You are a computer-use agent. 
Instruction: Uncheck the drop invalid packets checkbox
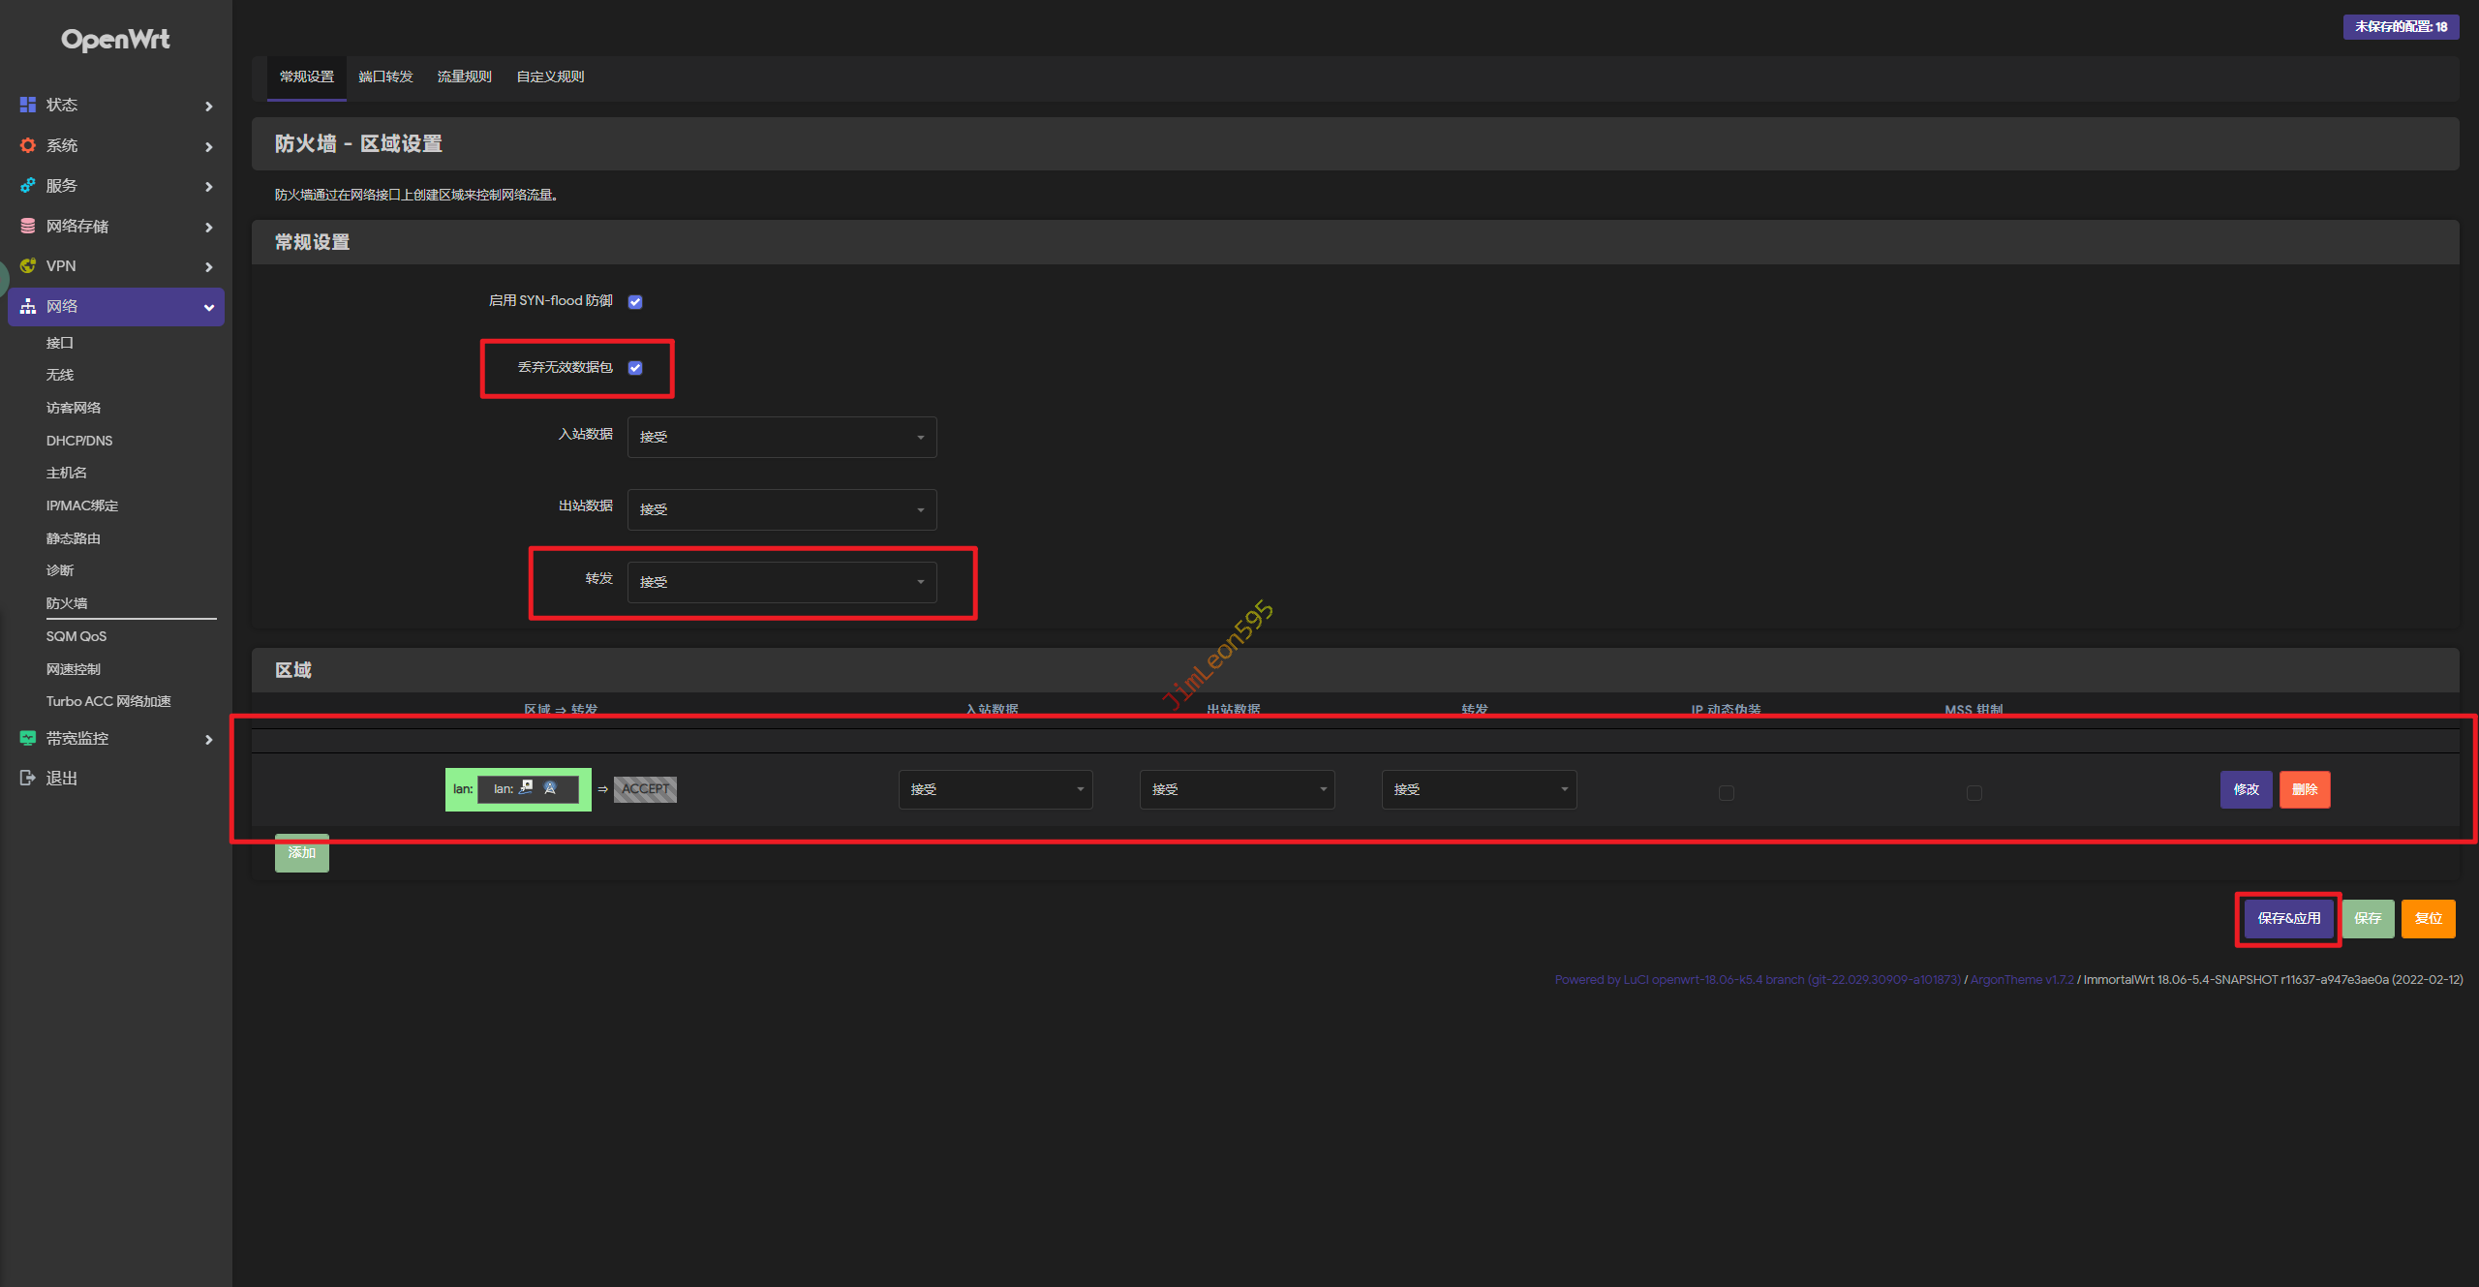click(x=635, y=368)
